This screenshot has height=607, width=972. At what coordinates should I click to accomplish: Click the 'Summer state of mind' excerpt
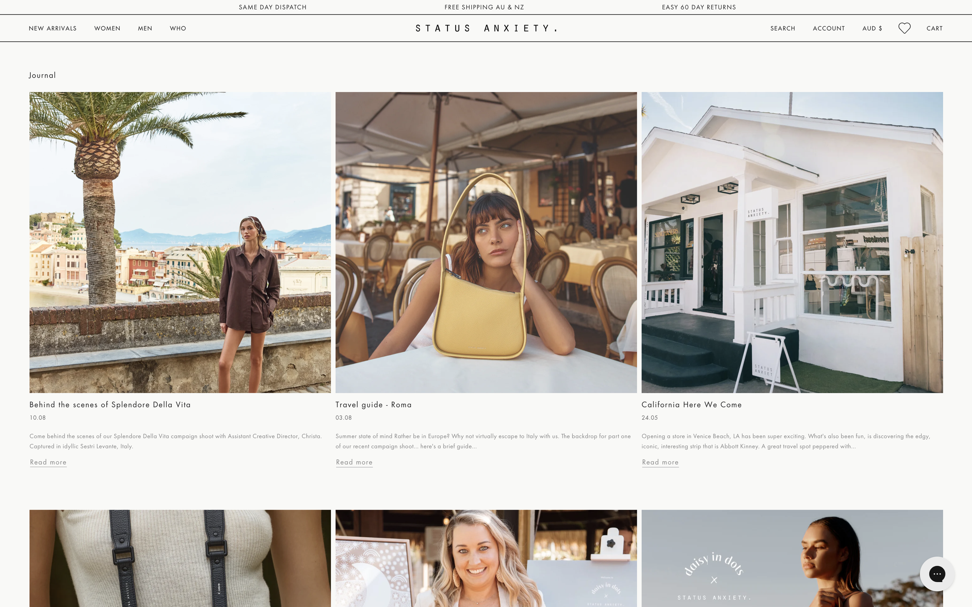pos(483,441)
